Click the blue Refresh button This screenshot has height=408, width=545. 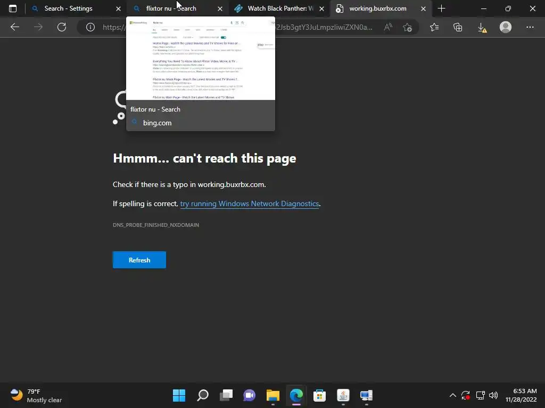[x=139, y=260]
